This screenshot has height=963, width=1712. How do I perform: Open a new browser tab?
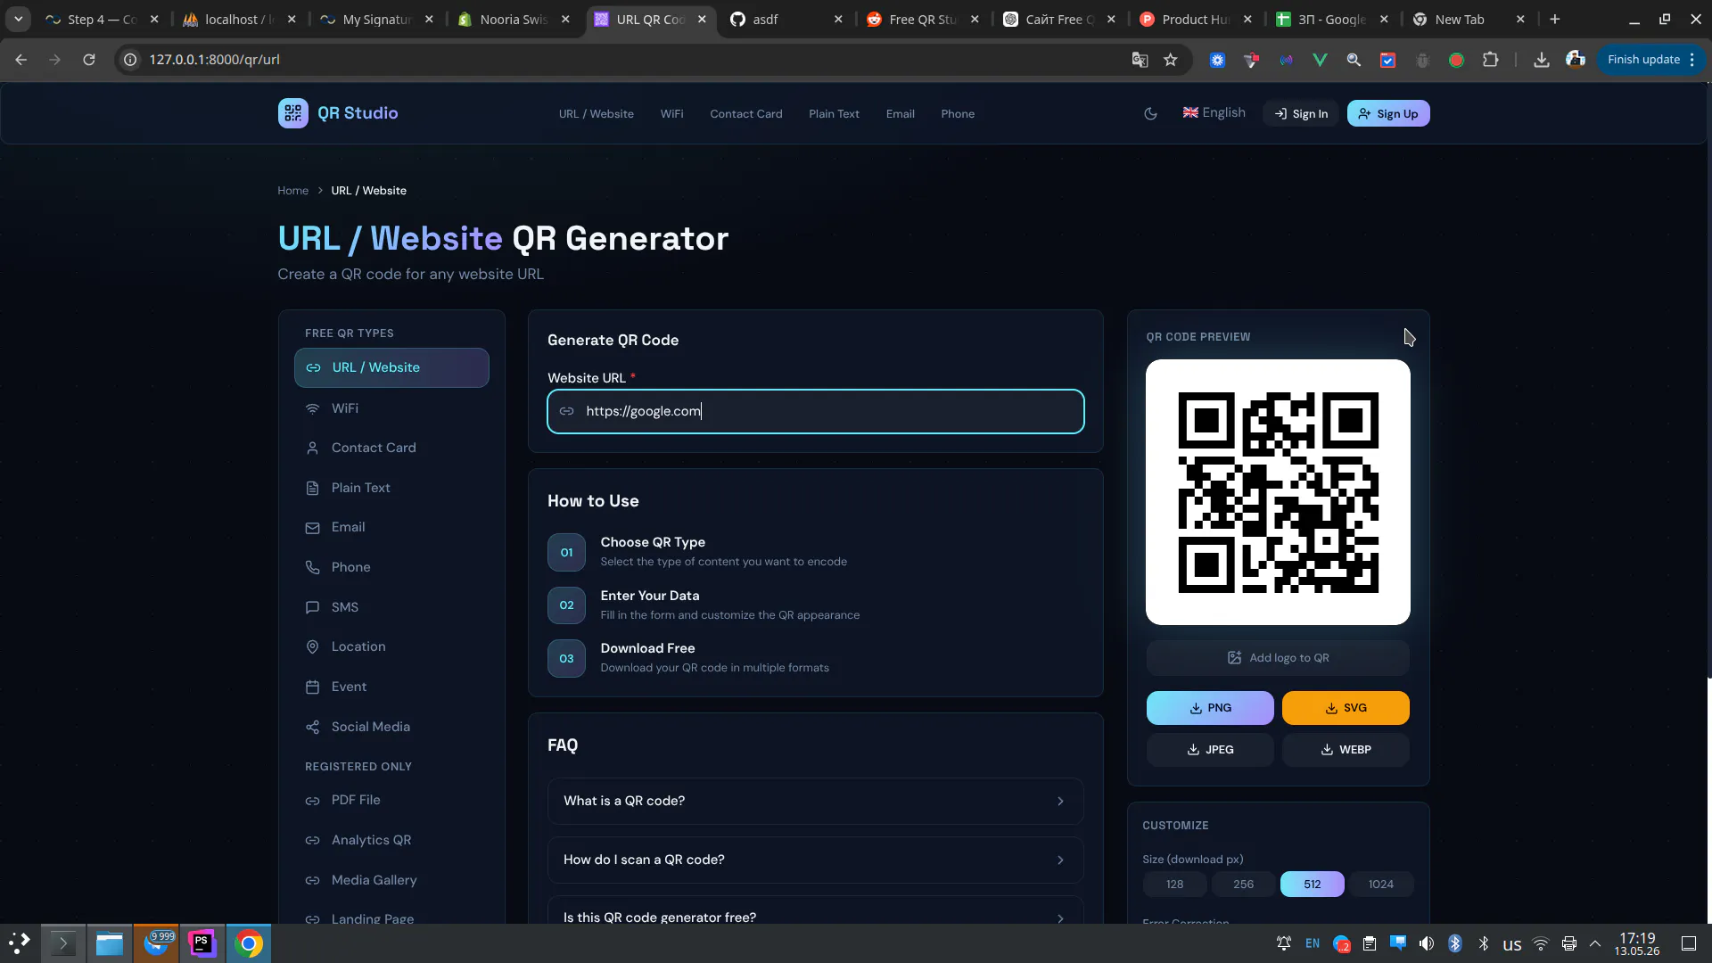(1555, 20)
